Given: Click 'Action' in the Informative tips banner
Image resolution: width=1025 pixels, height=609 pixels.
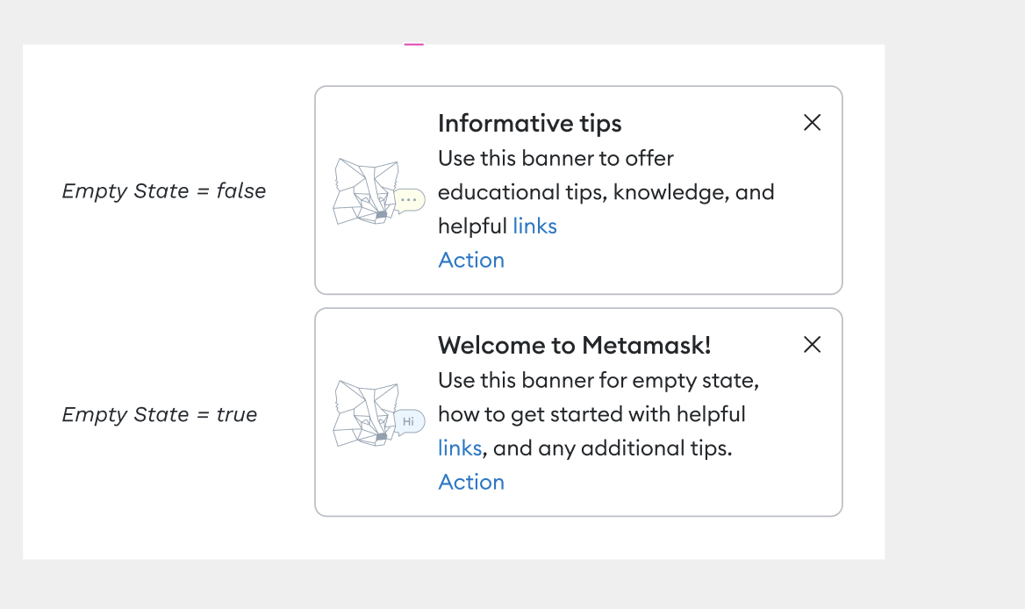Looking at the screenshot, I should click(471, 260).
